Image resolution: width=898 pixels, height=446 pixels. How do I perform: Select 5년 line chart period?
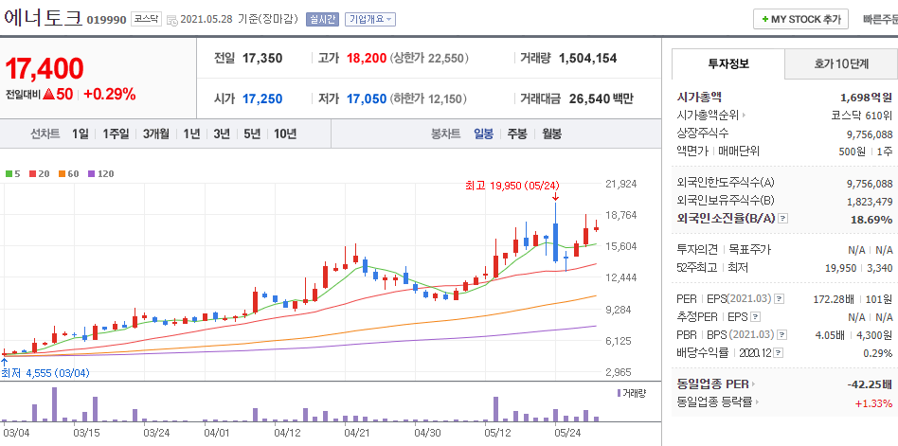coord(251,134)
